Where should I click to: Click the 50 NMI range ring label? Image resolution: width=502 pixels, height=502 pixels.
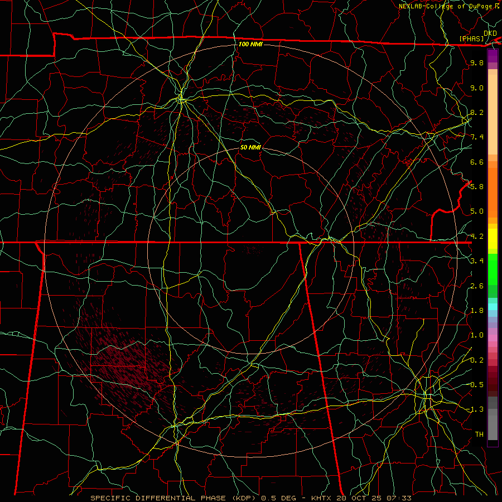250,147
